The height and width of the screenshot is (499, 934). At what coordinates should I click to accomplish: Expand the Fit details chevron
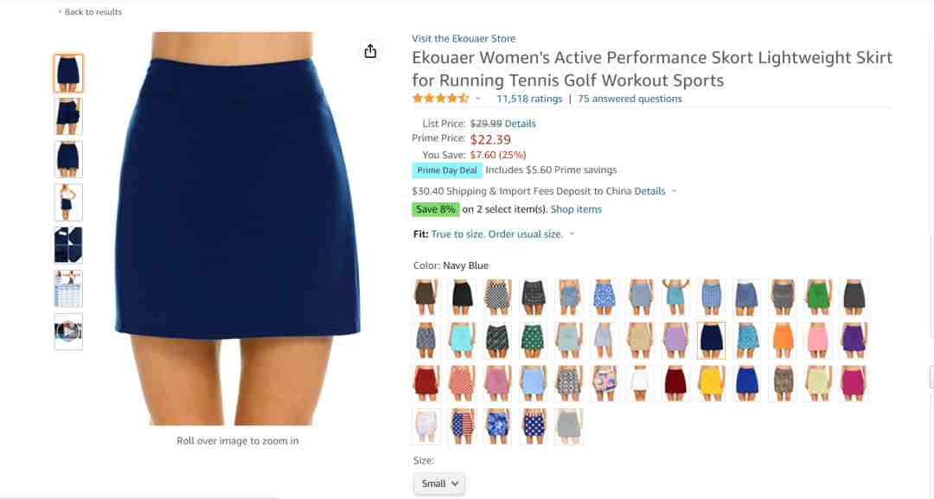(x=572, y=234)
